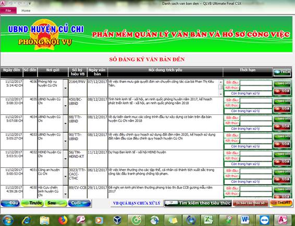
Task: Open Excel icon in taskbar
Action: [208, 220]
